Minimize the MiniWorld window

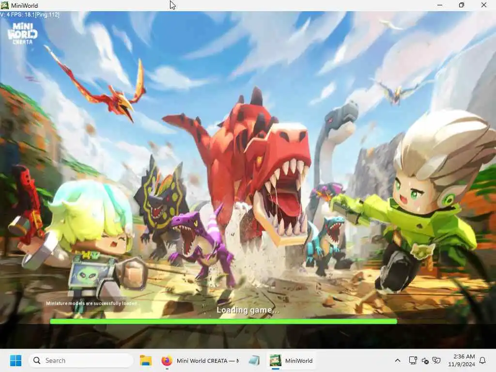point(440,5)
